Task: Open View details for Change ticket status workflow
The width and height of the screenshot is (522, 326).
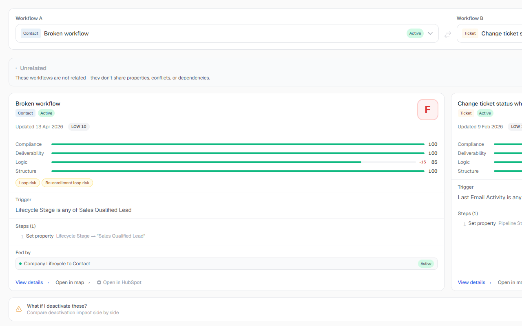Action: 474,282
